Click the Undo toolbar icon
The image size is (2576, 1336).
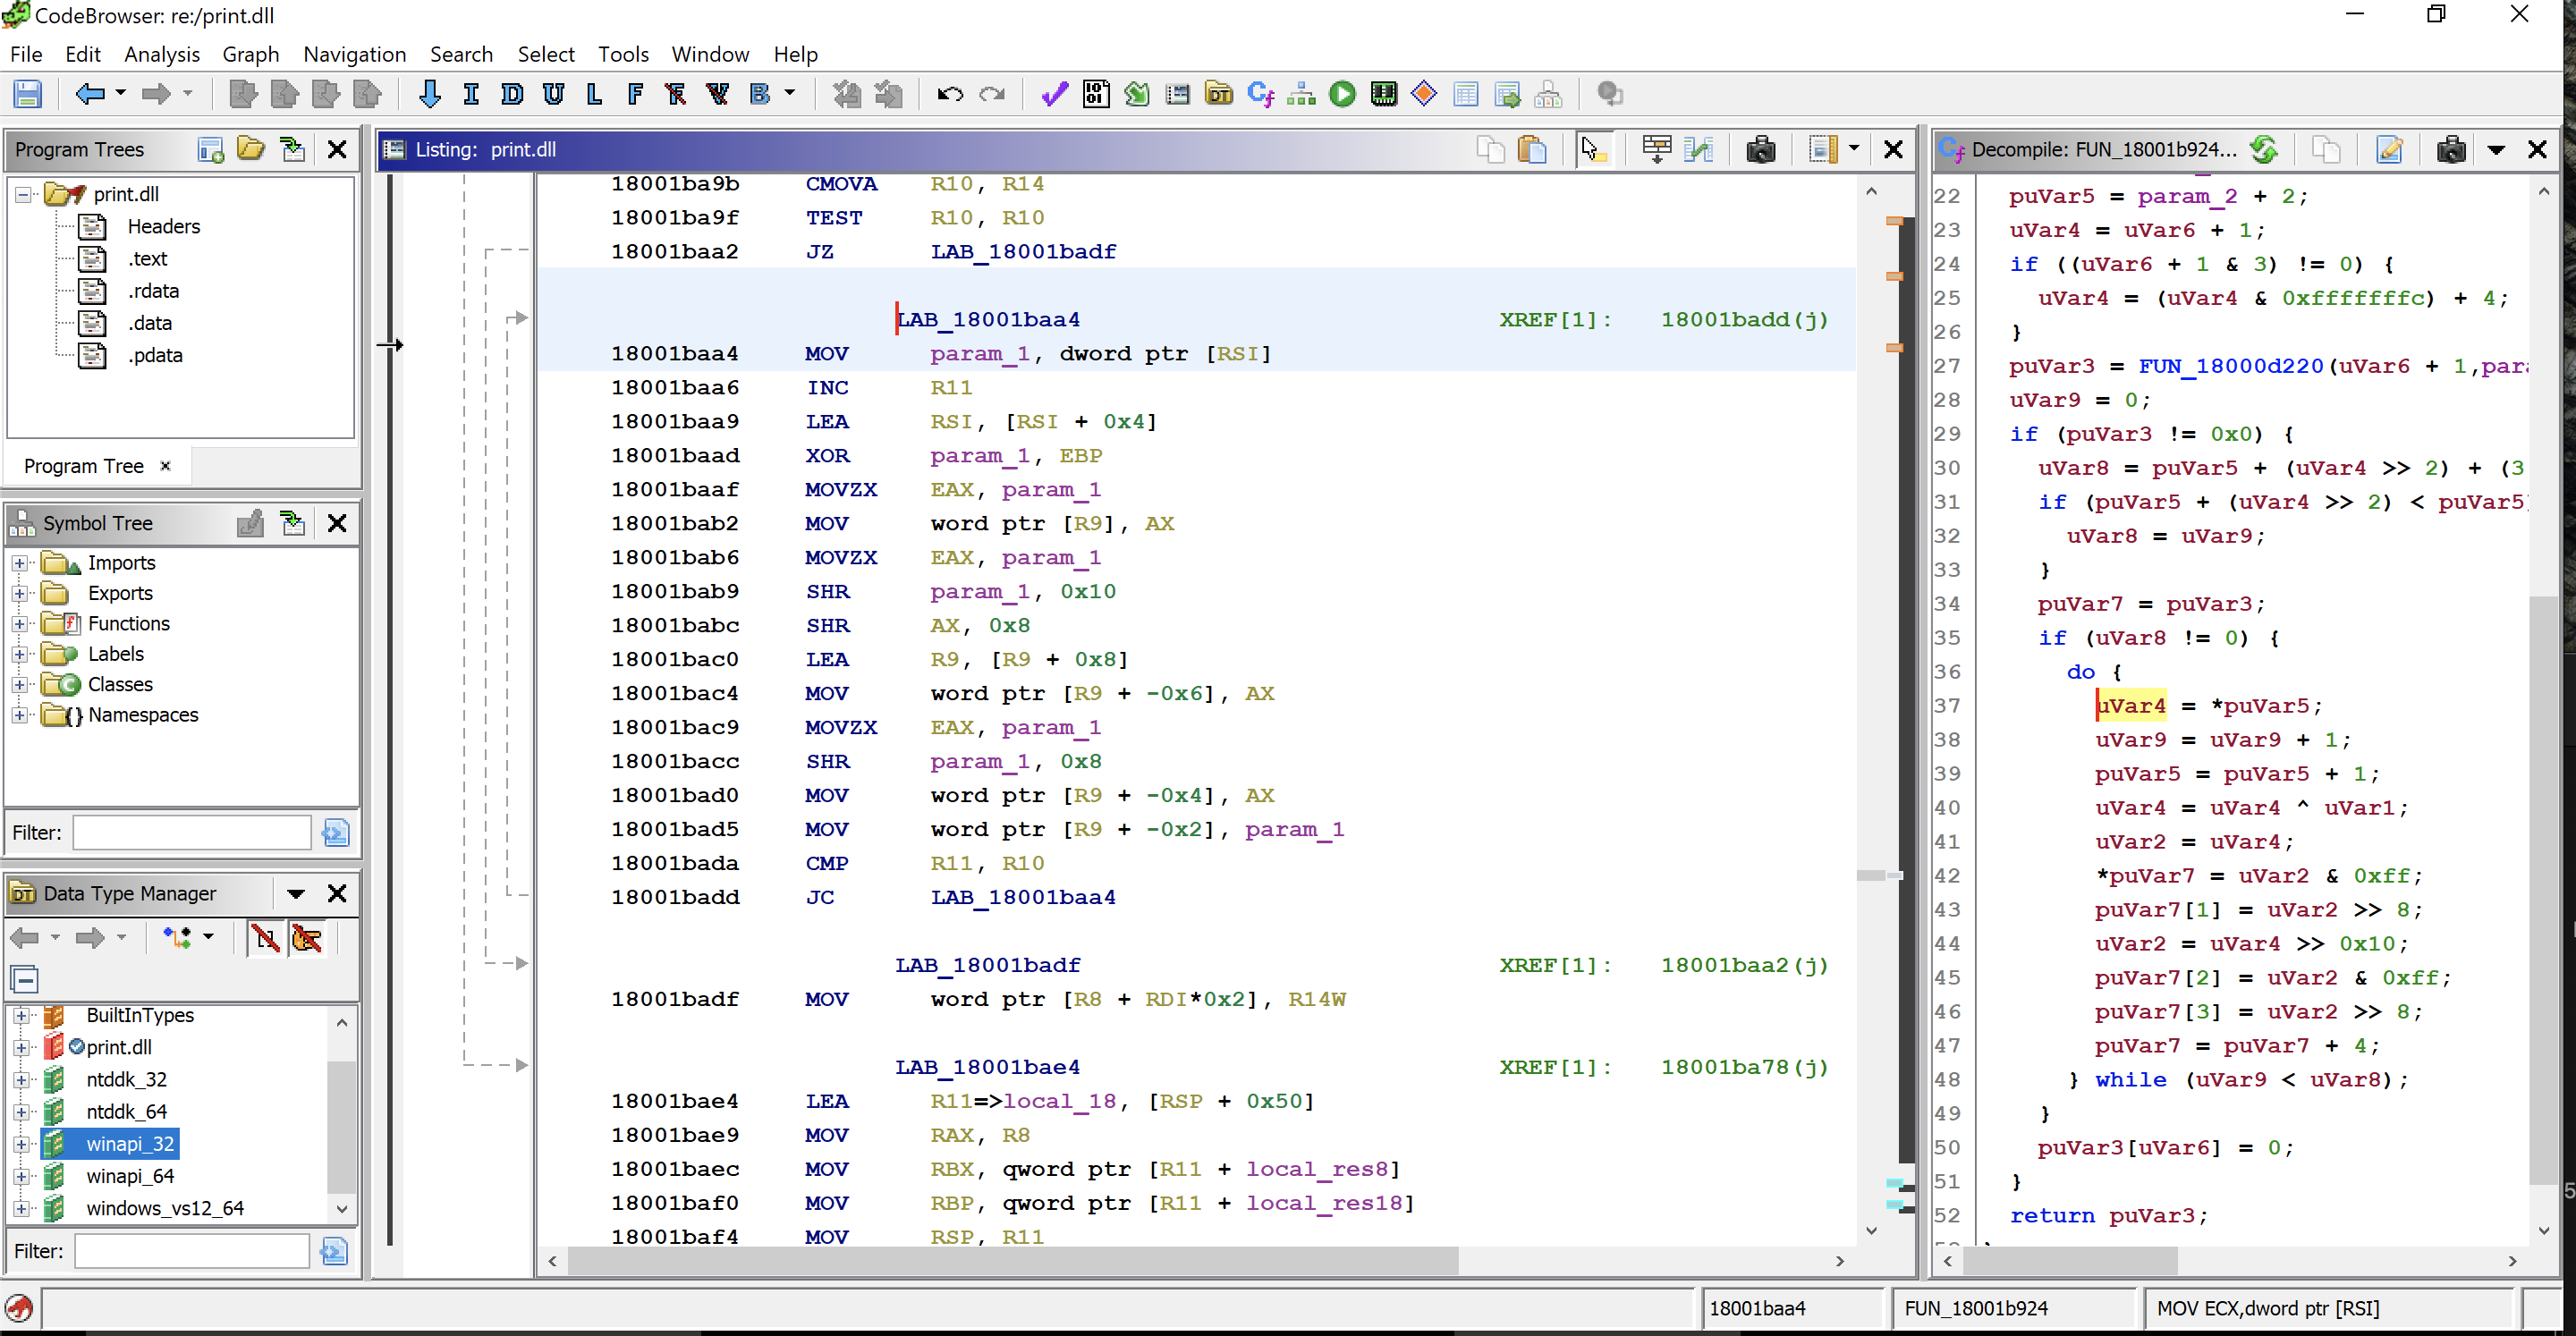(x=950, y=94)
